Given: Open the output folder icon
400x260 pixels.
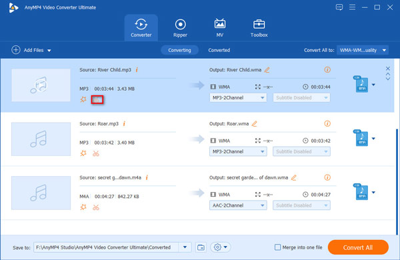Looking at the screenshot, I should coord(201,247).
